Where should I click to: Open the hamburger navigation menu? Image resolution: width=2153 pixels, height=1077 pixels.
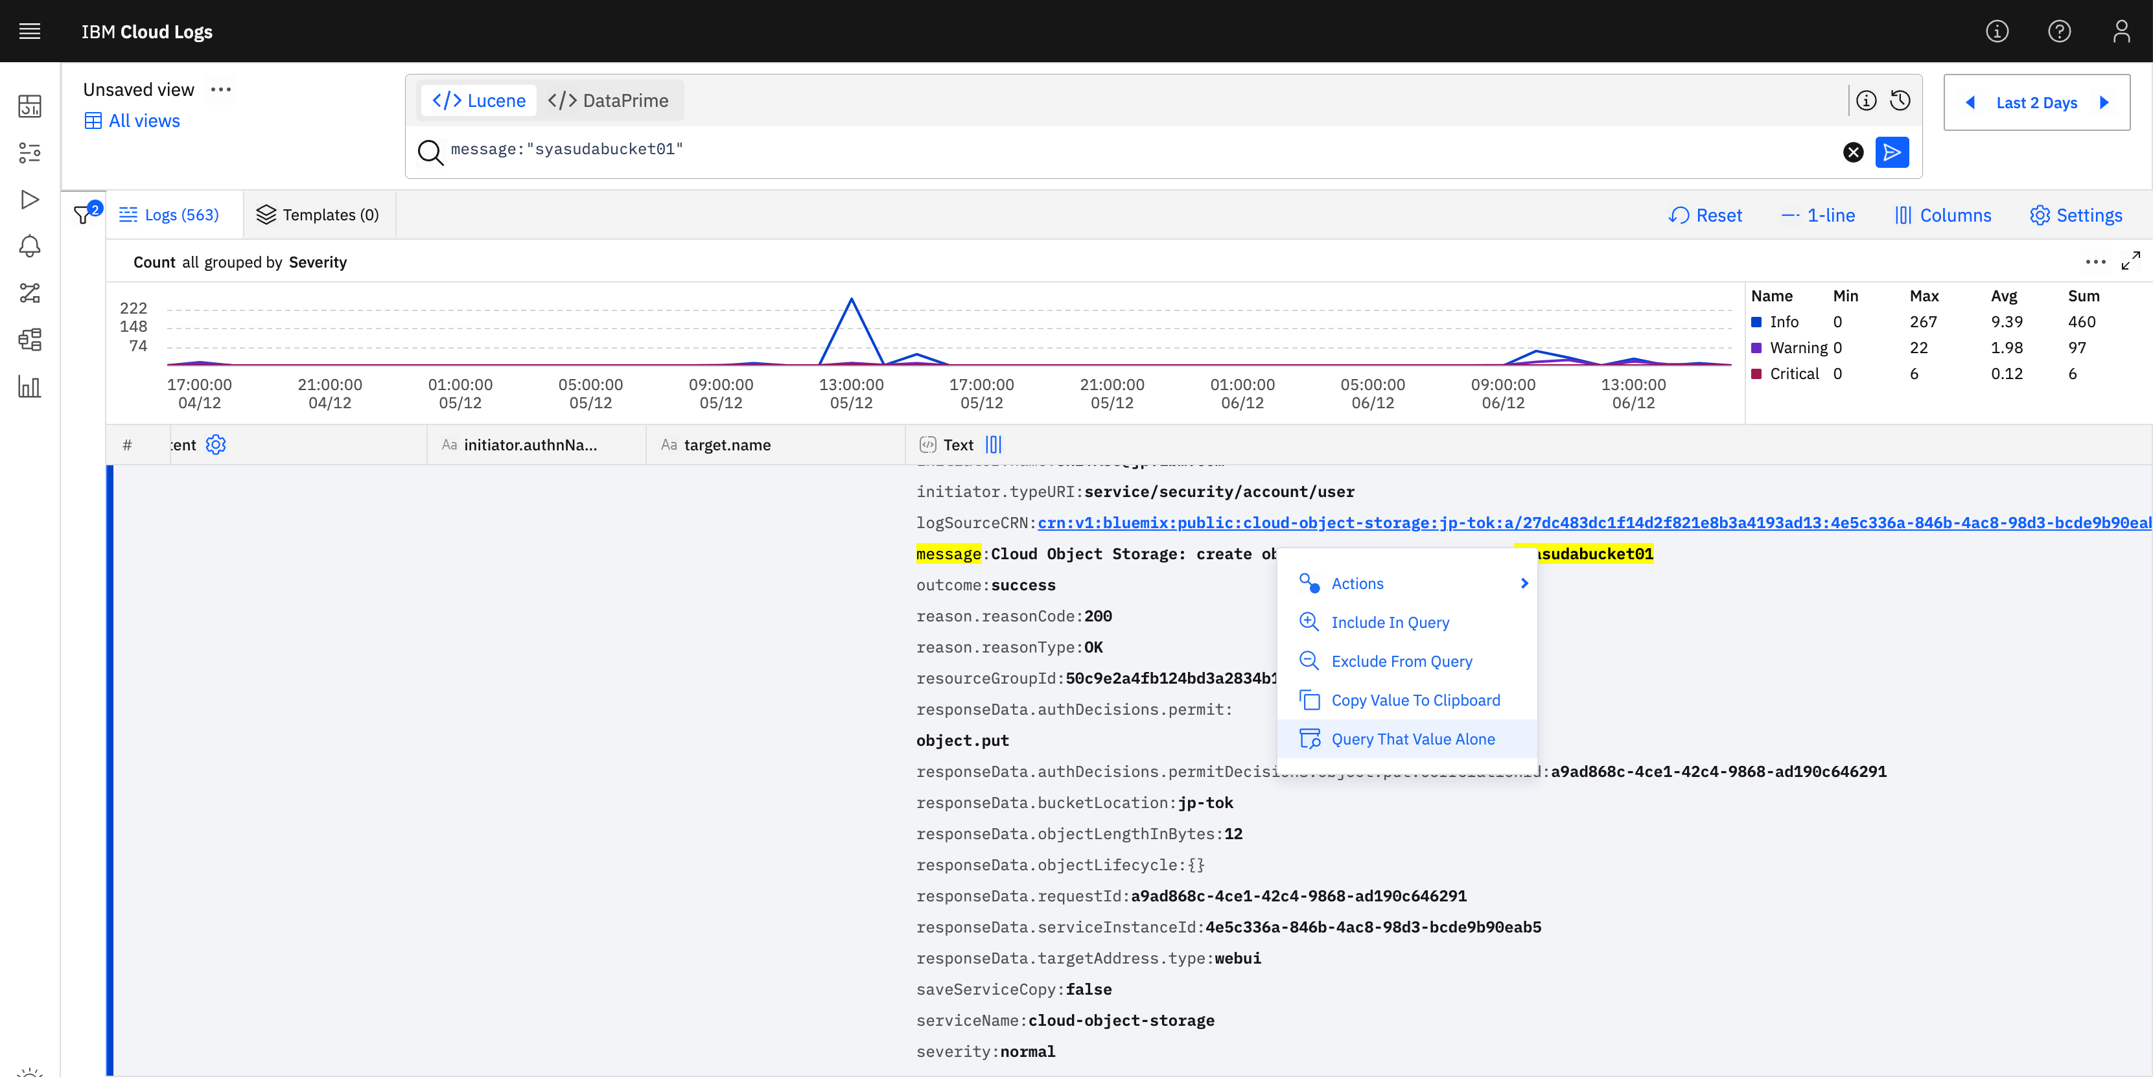[x=30, y=31]
